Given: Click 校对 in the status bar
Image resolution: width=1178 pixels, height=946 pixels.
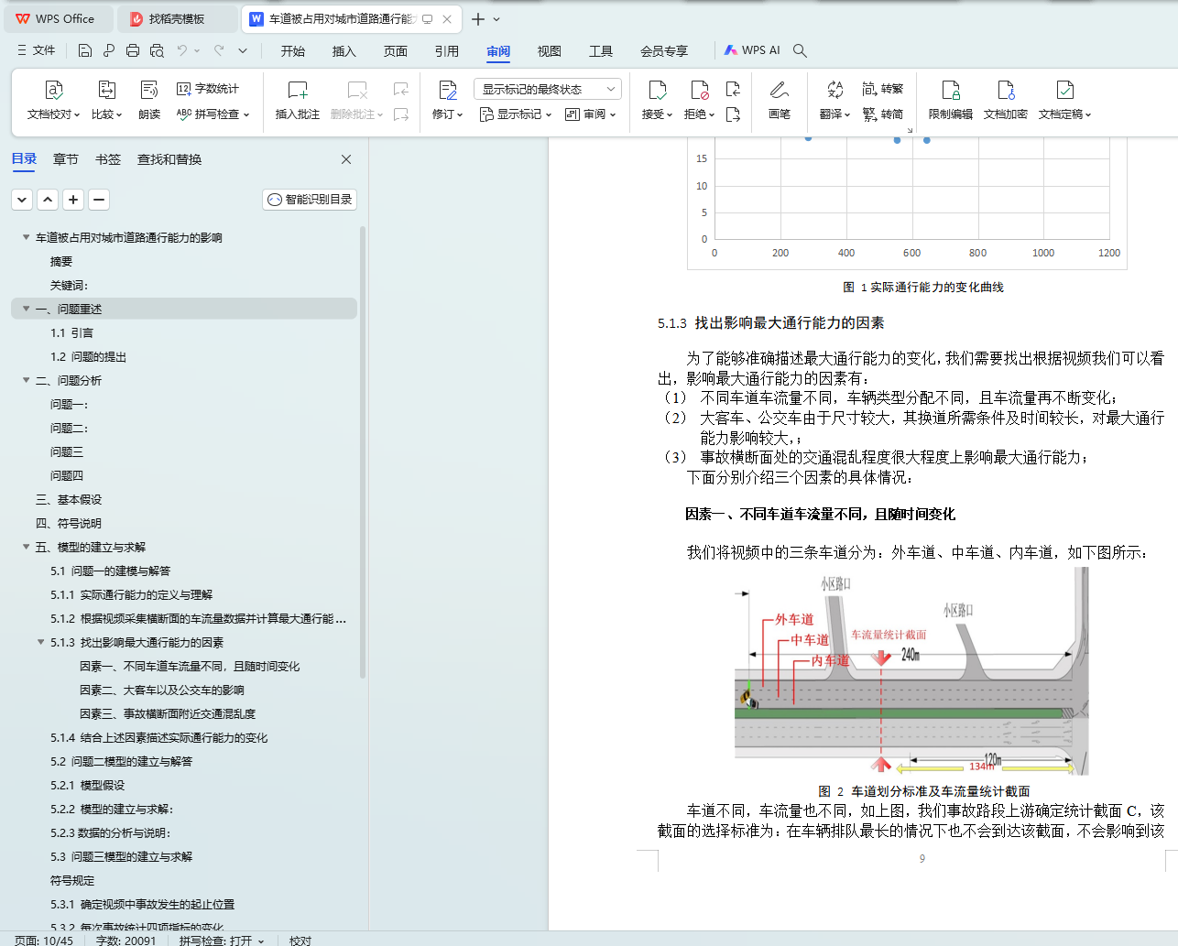Looking at the screenshot, I should (300, 941).
